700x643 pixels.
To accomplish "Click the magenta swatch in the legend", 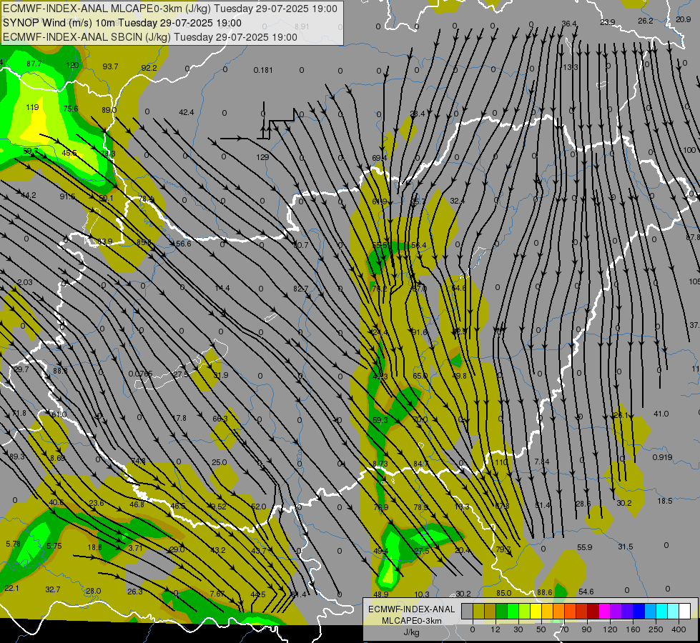I will point(605,611).
